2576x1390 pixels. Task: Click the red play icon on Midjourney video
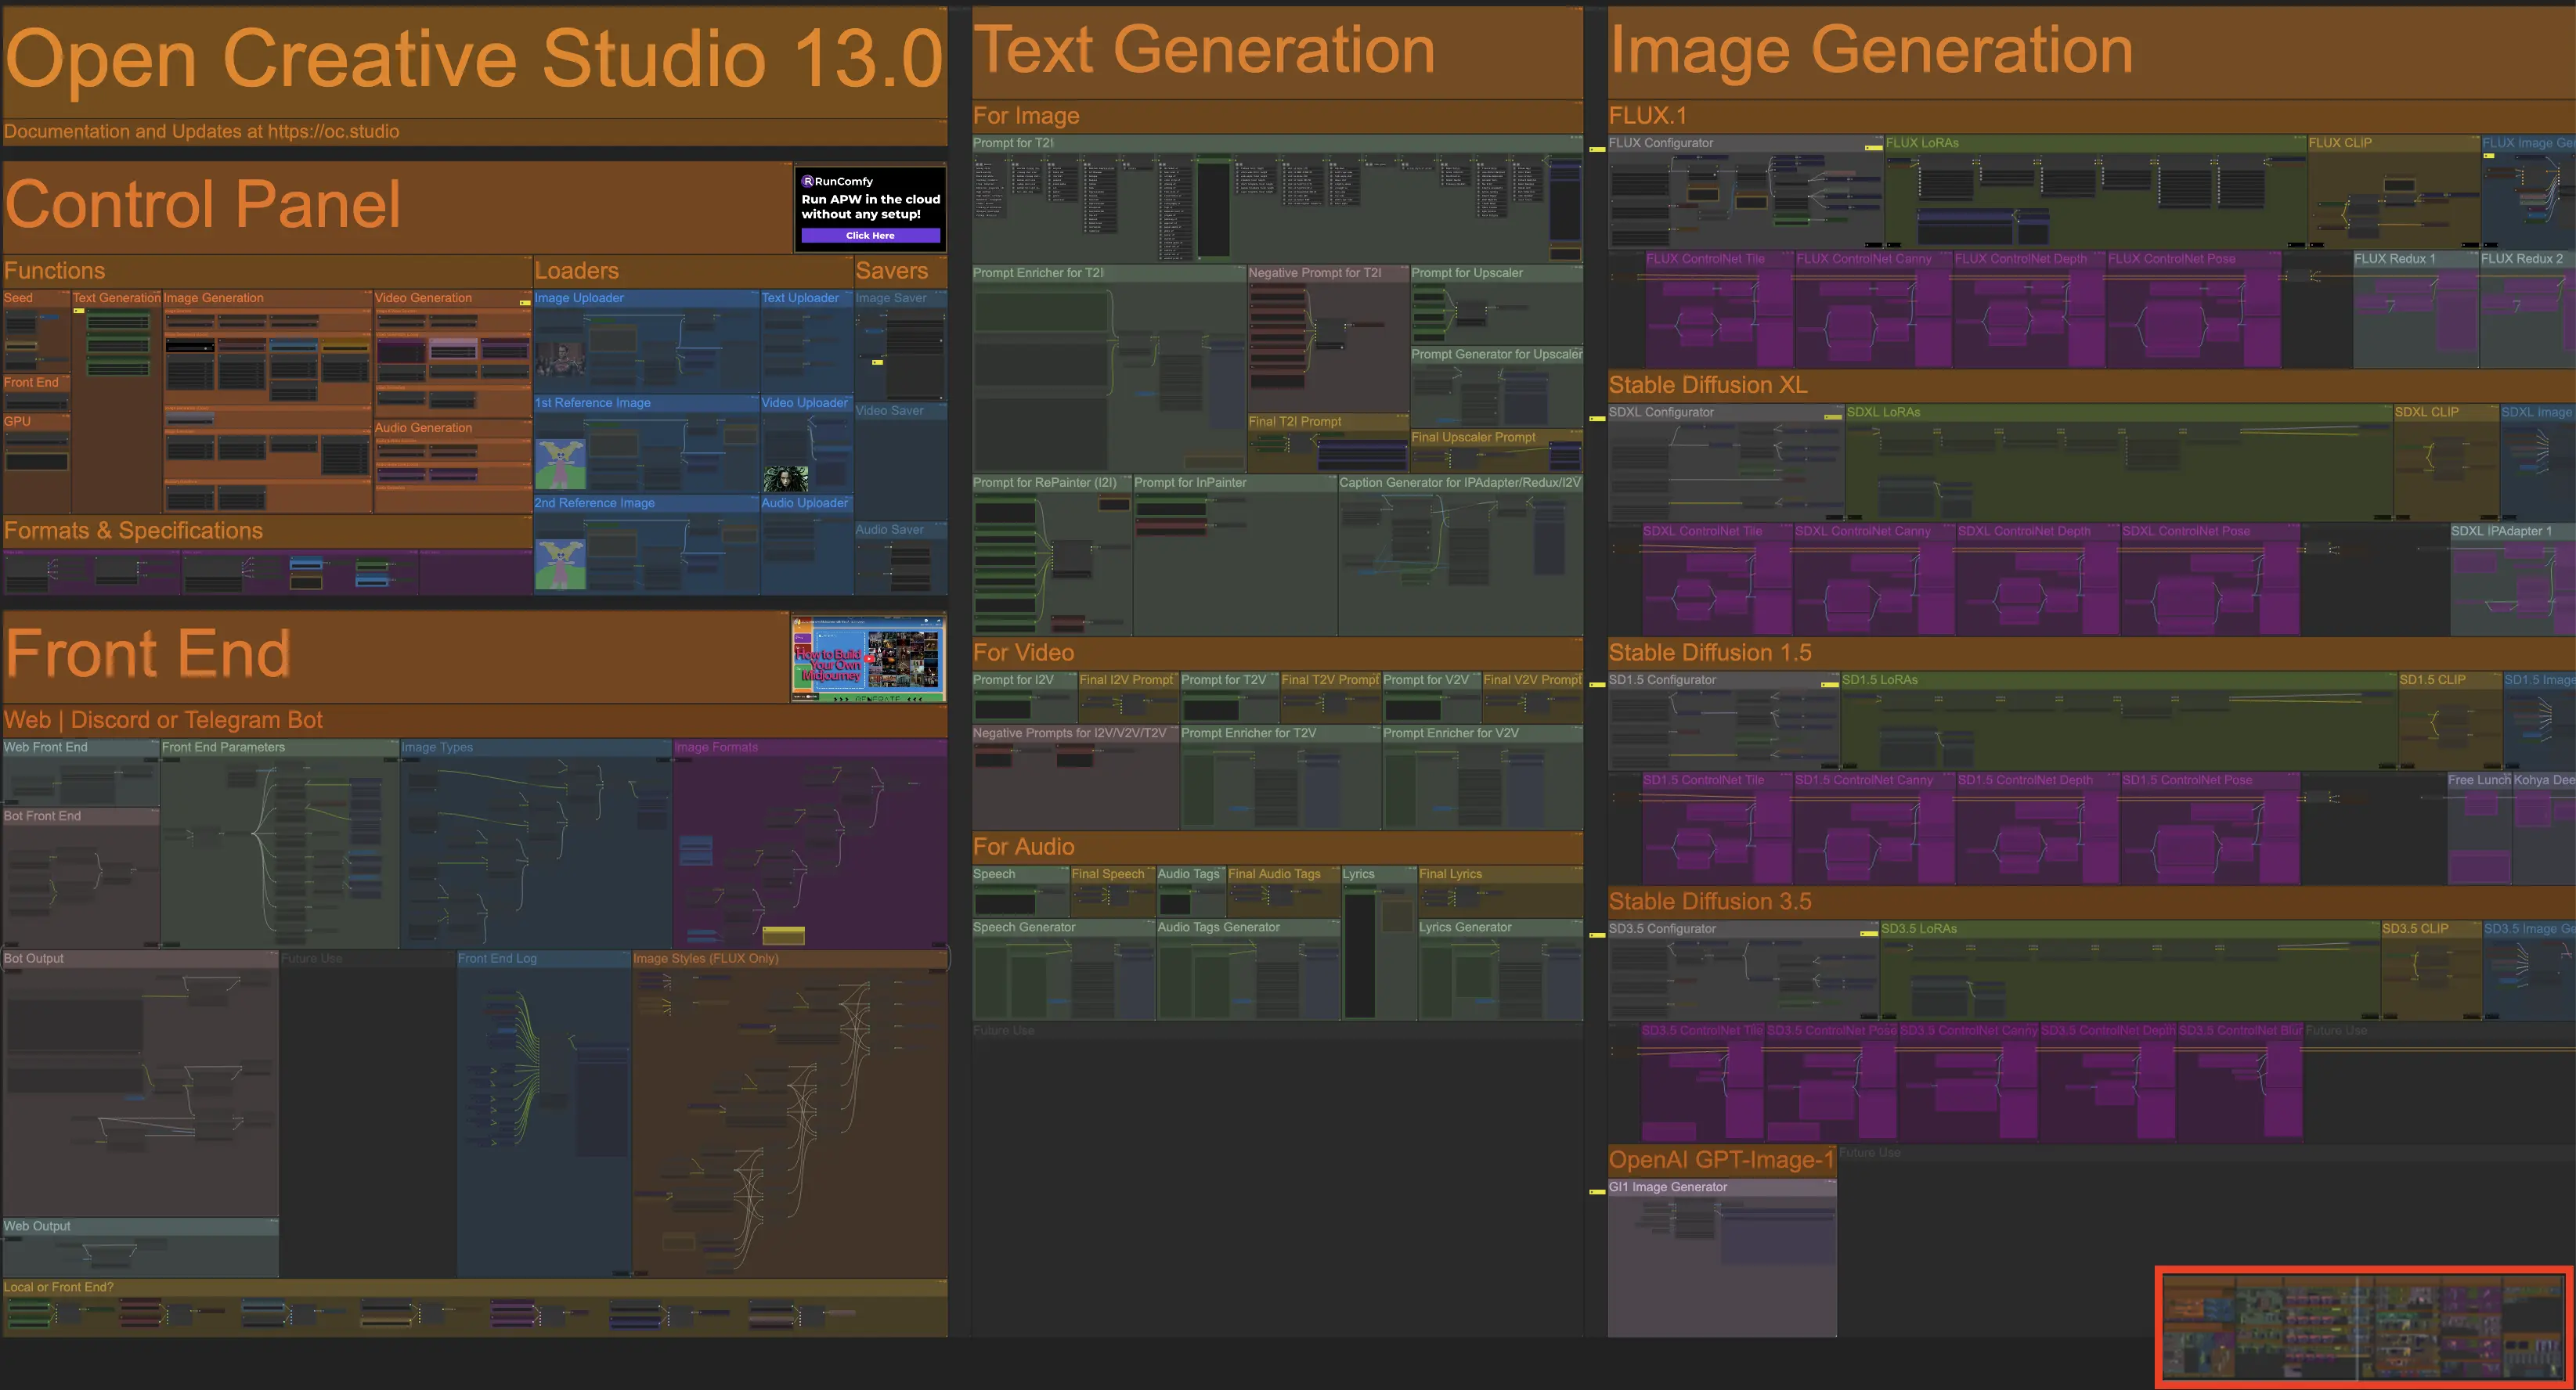tap(871, 660)
